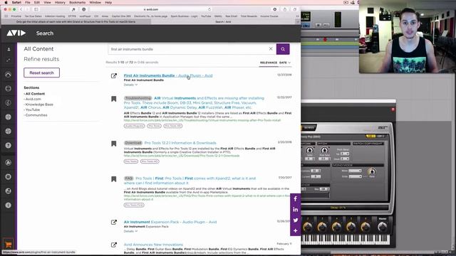456x256 pixels.
Task: Click the Avid logo in header
Action: (16, 33)
